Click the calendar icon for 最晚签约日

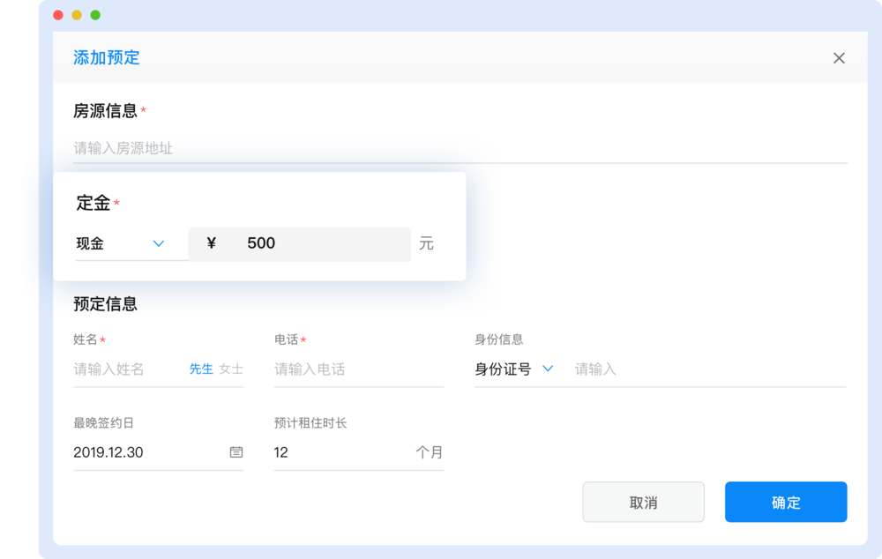pos(236,451)
